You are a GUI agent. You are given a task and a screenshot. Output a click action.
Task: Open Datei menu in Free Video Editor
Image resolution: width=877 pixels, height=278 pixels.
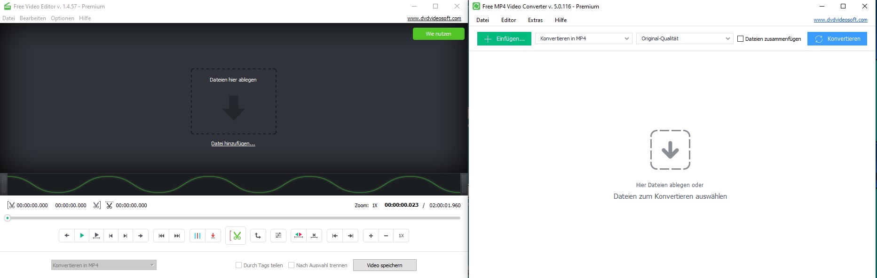(8, 18)
